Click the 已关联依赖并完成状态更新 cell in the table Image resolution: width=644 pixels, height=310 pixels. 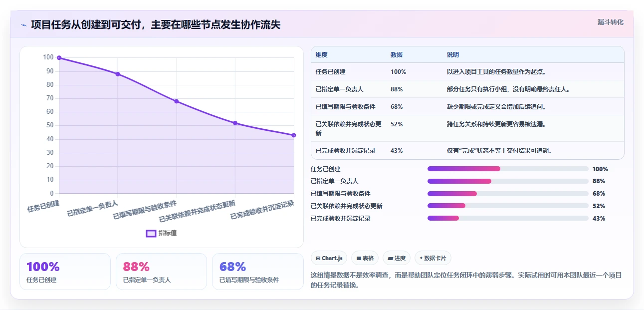349,129
